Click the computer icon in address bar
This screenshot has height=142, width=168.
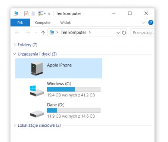pos(52,33)
